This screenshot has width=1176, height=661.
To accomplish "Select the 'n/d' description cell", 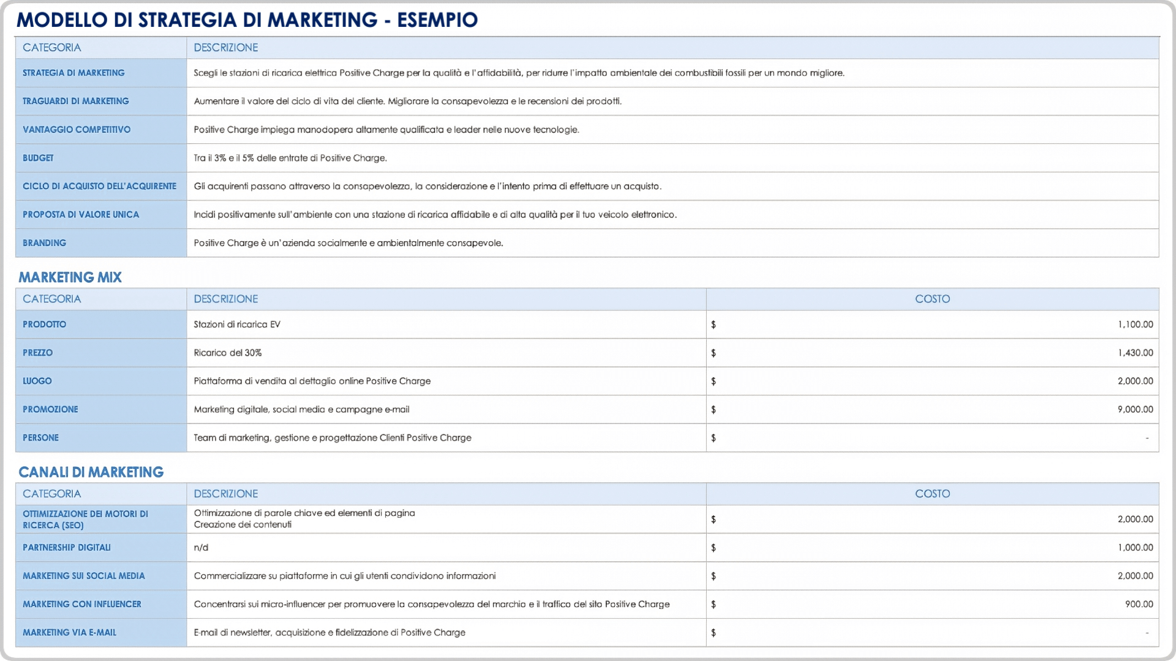I will [x=447, y=548].
